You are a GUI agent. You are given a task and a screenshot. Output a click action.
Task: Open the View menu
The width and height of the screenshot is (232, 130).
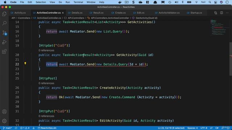[52, 2]
